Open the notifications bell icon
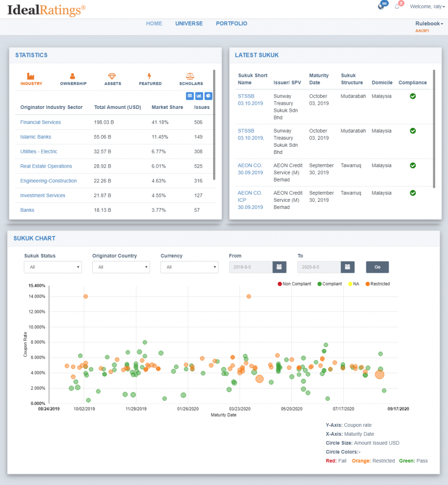 [x=397, y=7]
